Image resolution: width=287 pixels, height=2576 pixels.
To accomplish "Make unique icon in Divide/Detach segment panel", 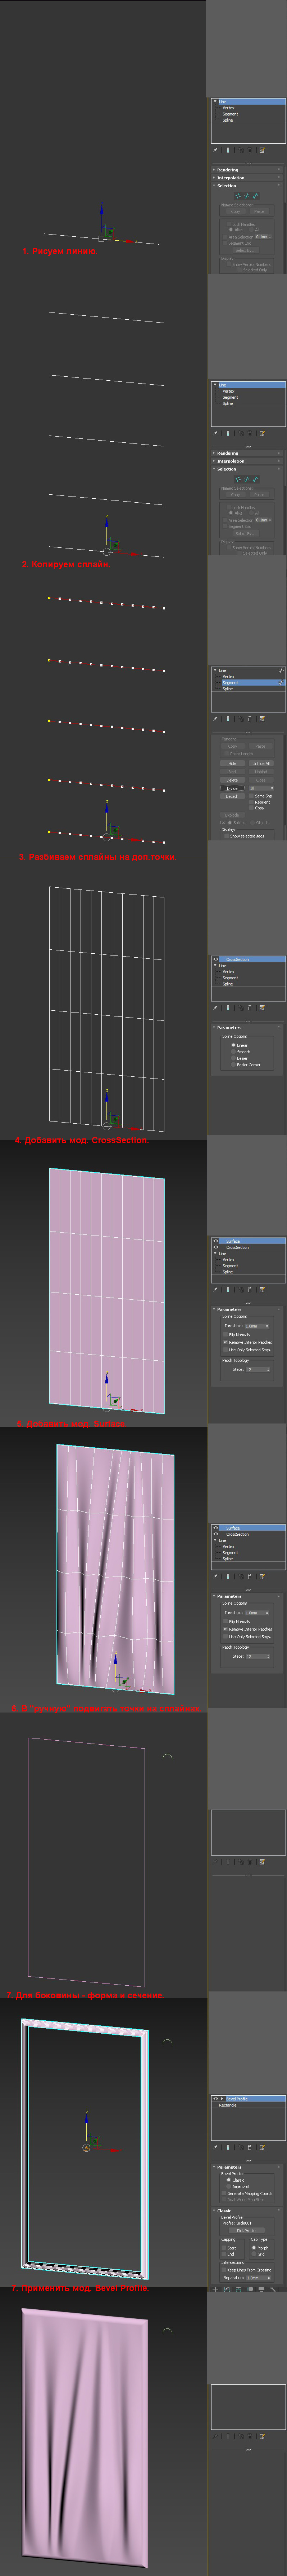I will tap(241, 719).
